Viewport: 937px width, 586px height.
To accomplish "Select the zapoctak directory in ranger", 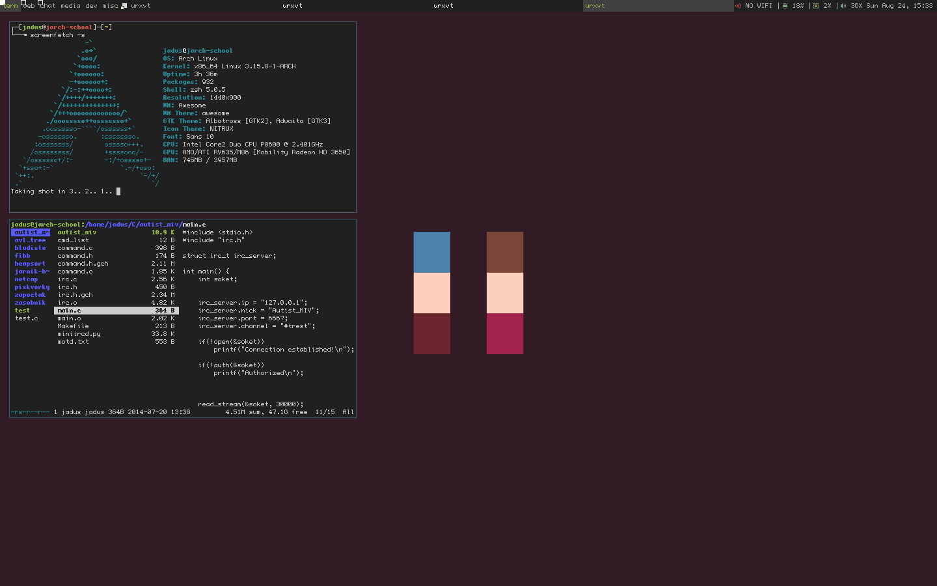I will (31, 295).
